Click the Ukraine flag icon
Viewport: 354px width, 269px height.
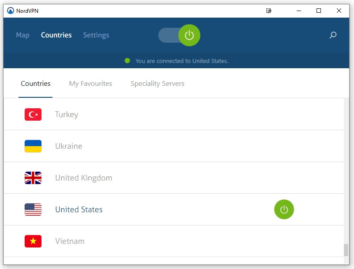click(x=33, y=146)
